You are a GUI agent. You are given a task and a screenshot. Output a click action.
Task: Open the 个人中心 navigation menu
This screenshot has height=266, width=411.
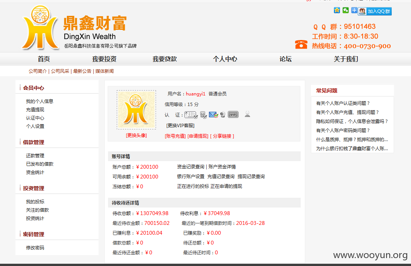click(x=225, y=59)
